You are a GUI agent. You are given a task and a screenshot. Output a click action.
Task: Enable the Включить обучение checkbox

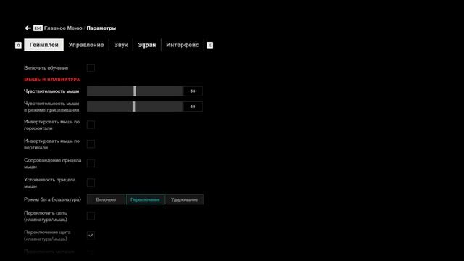point(91,68)
